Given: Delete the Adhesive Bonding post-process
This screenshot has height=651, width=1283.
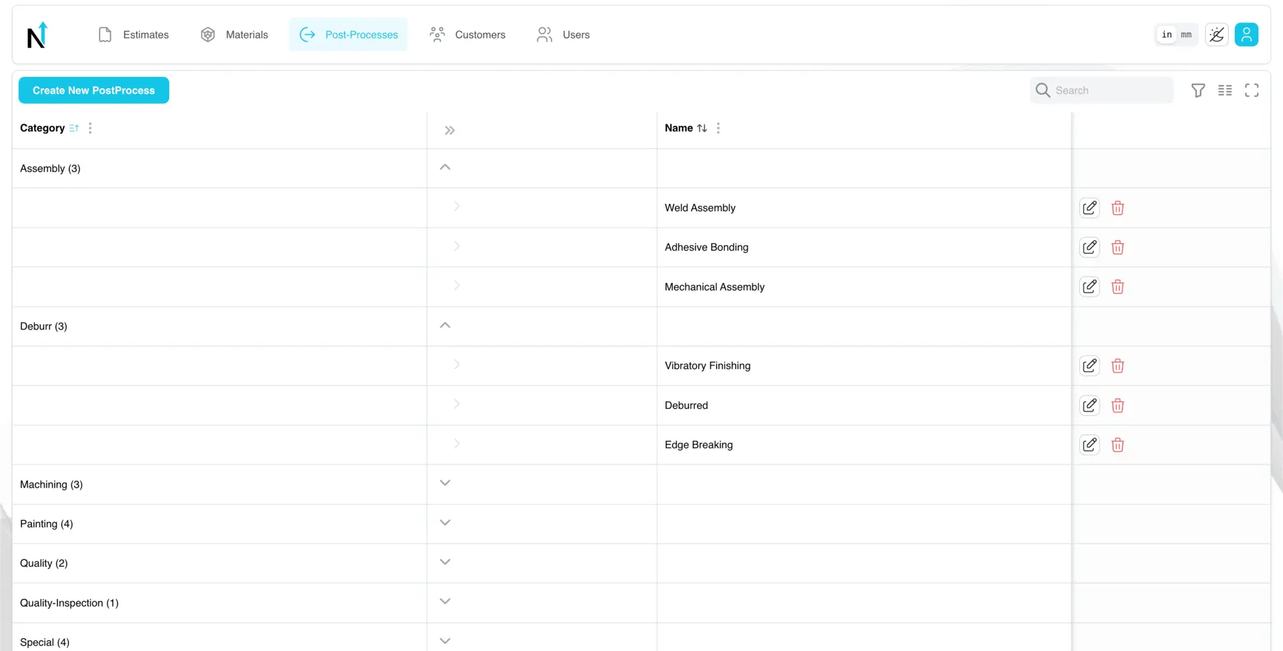Looking at the screenshot, I should (x=1117, y=247).
